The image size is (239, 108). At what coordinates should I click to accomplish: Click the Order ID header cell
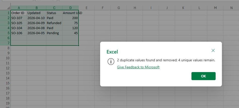point(19,13)
